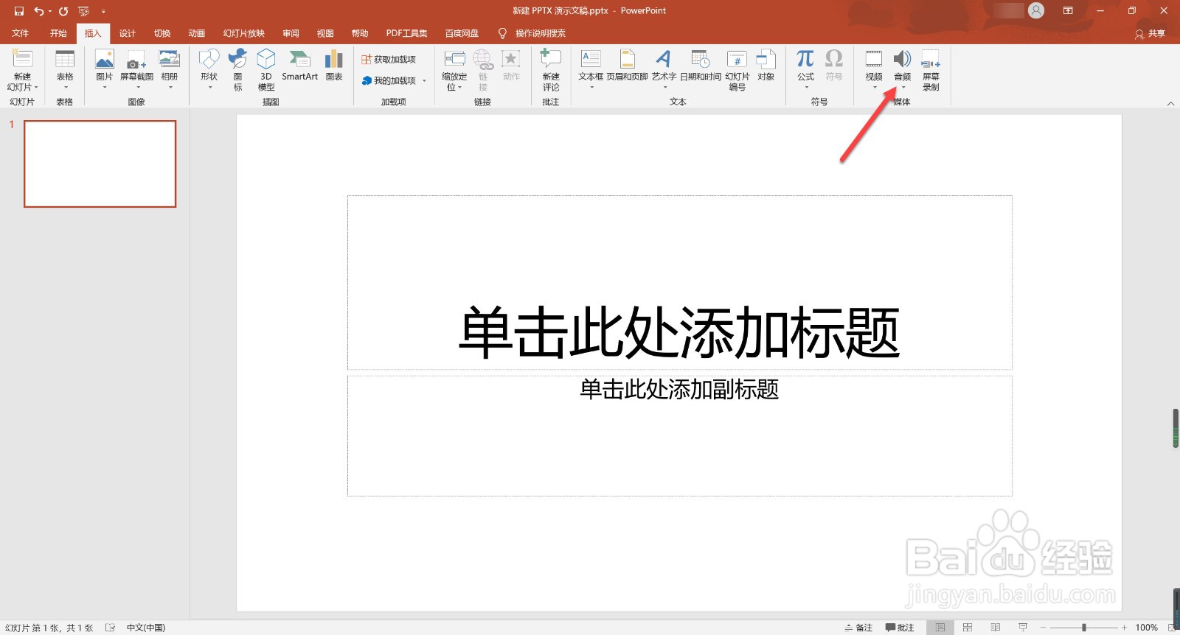The height and width of the screenshot is (635, 1180).
Task: Click the 新建幻灯片 (New Slide) icon
Action: [23, 59]
